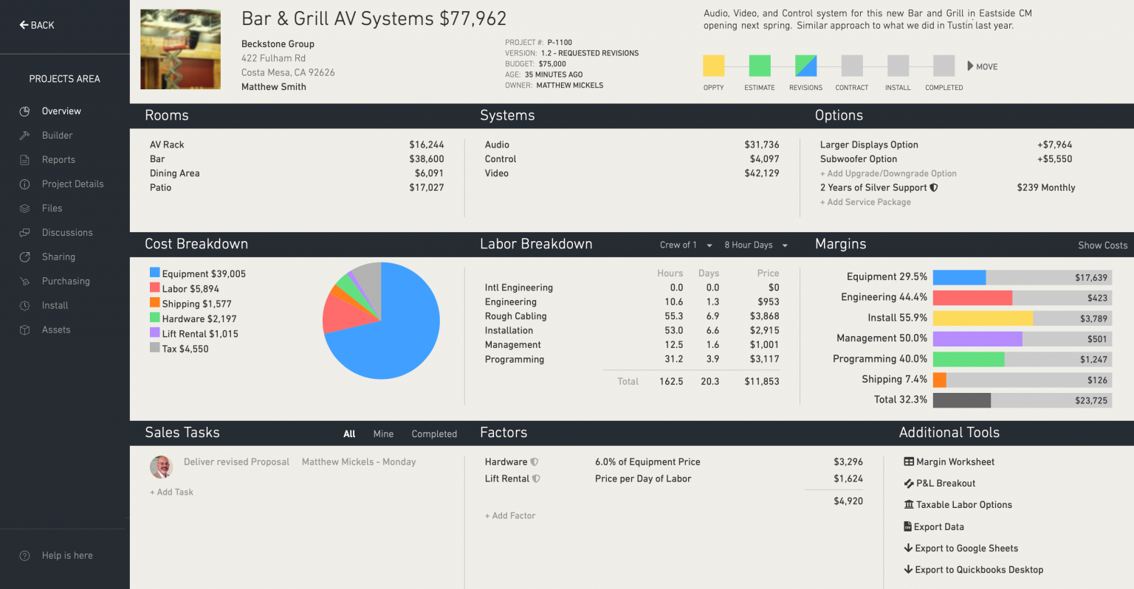Click the Help question mark icon

24,556
